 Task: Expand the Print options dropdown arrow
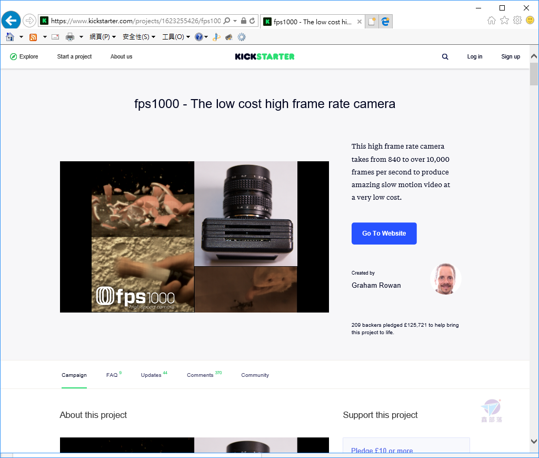pyautogui.click(x=81, y=37)
